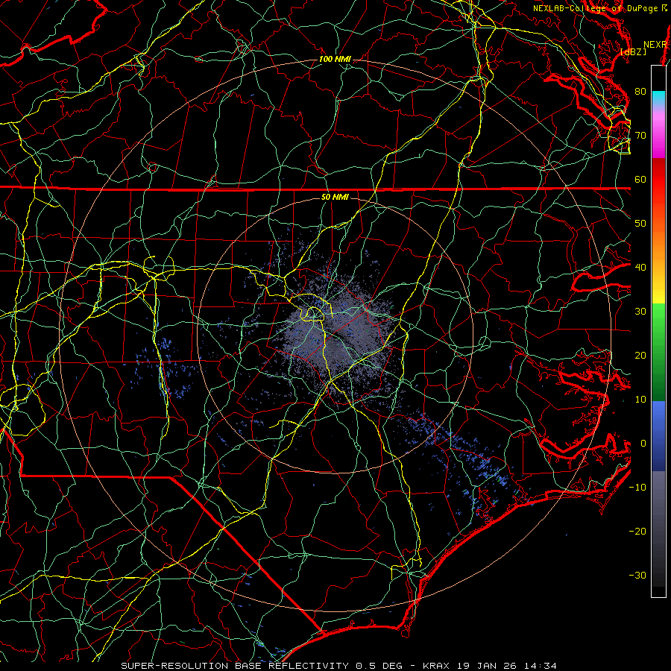
Task: Click the SUPER-RESOLUTION BASE REFLECTIVITY caption text
Action: 235,666
